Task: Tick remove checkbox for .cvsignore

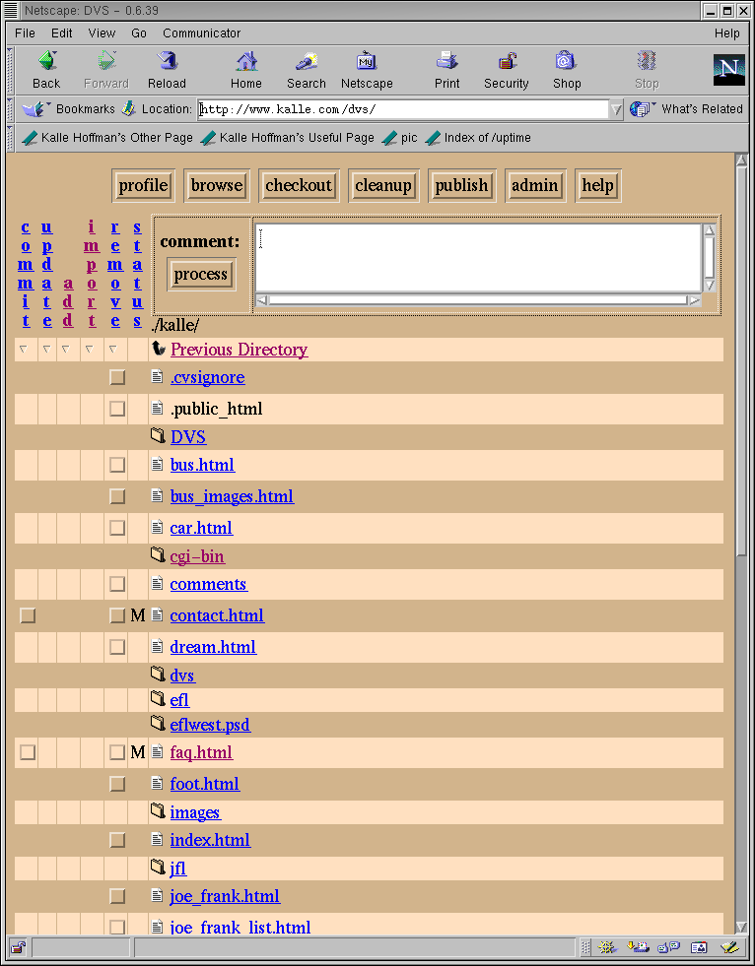Action: click(x=117, y=377)
